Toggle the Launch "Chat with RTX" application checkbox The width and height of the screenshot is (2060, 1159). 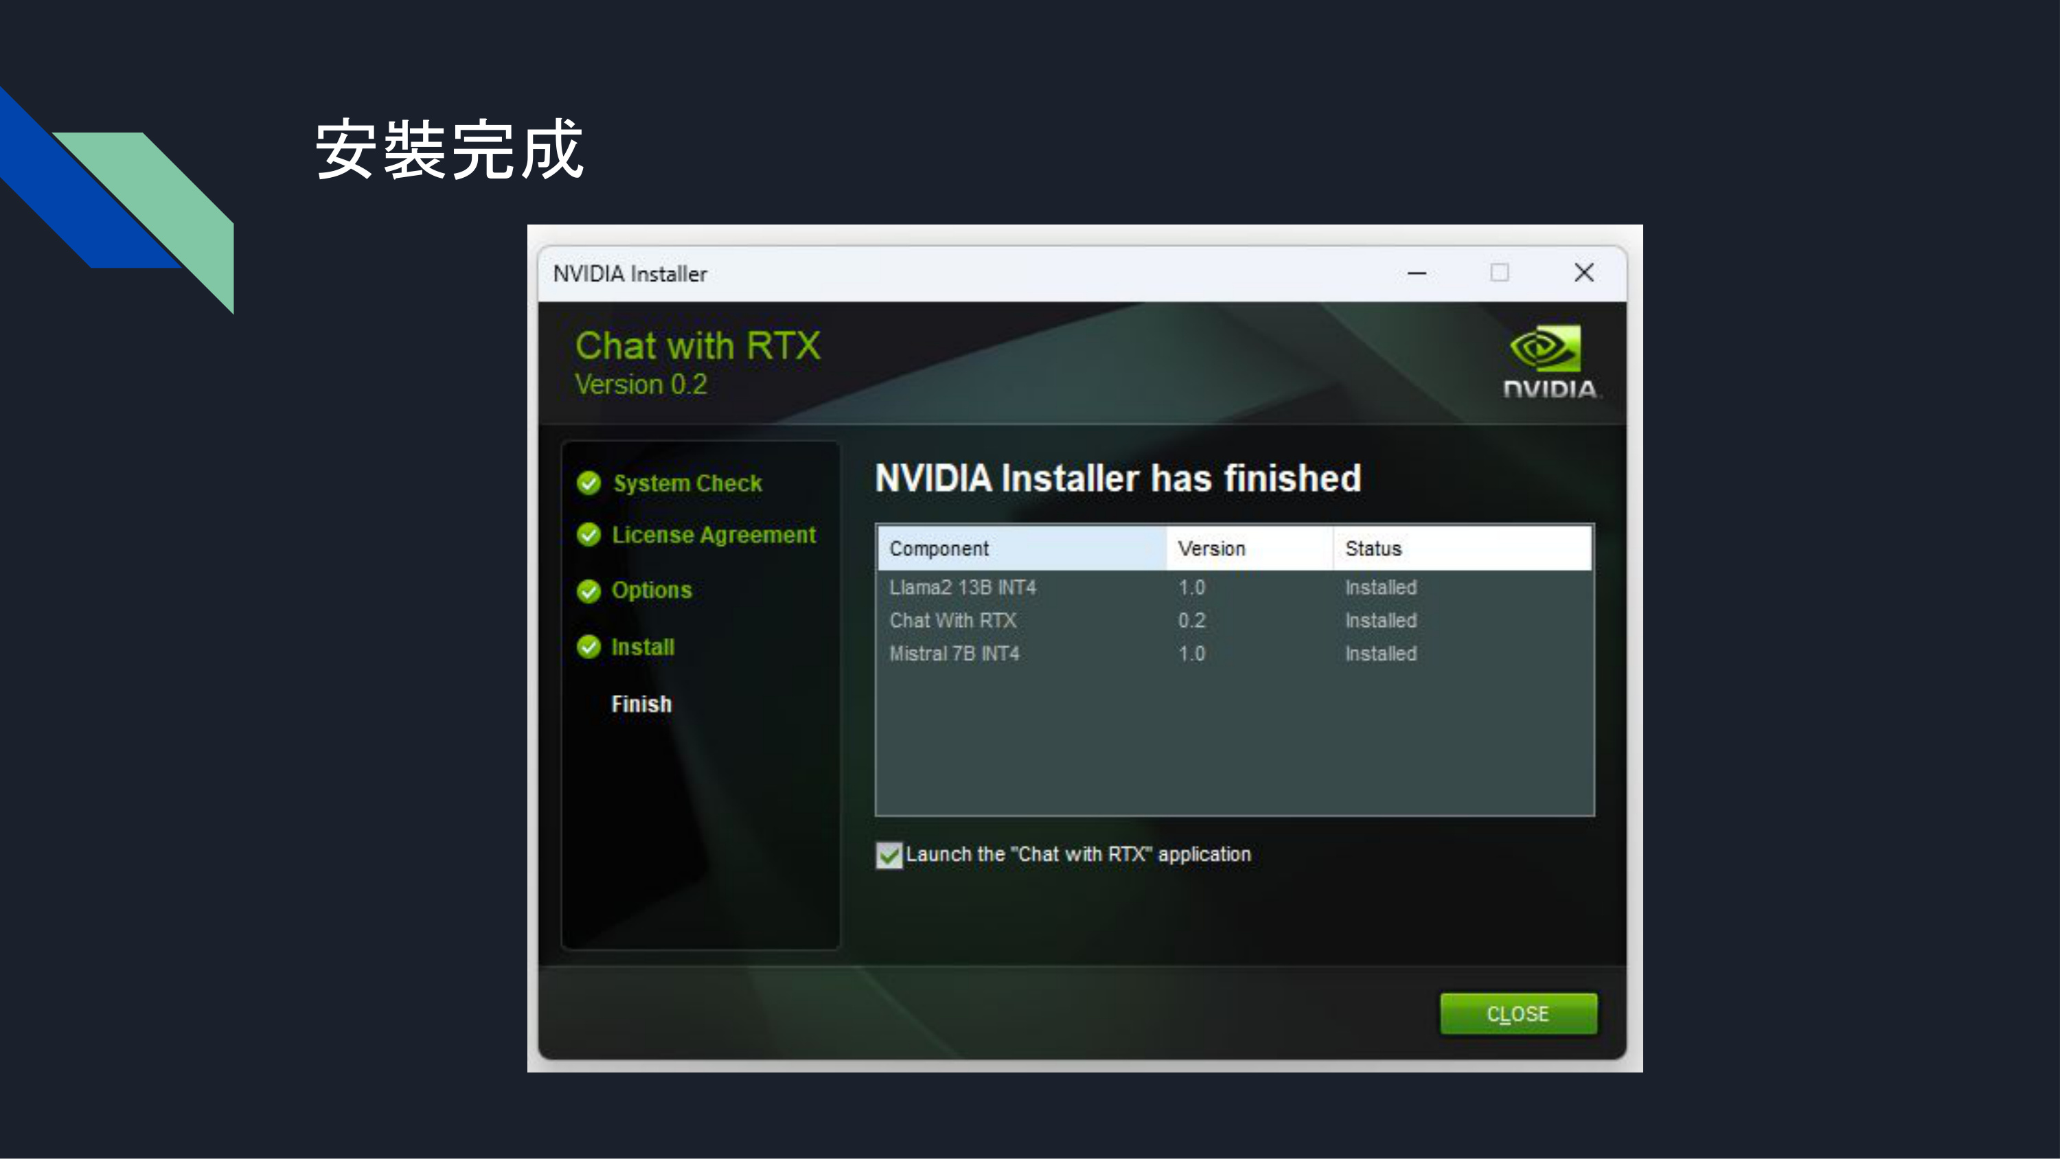coord(889,854)
